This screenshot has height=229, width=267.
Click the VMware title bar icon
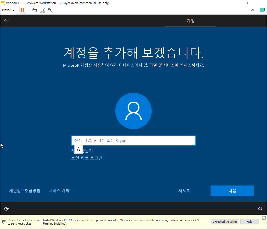point(3,3)
